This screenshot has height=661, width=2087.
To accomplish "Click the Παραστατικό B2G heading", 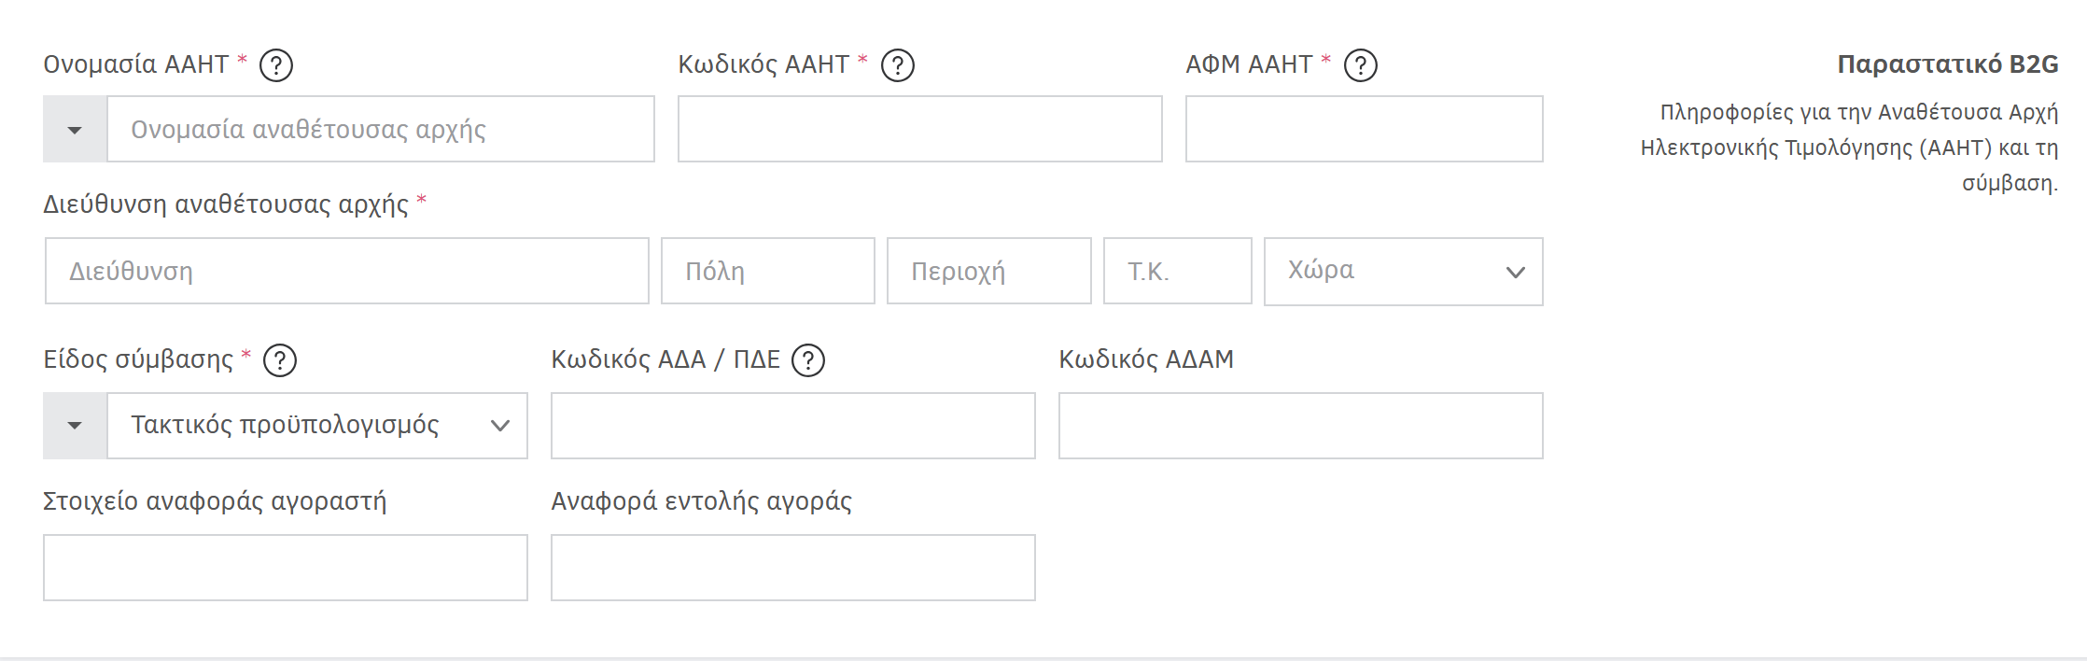I will click(x=1948, y=64).
